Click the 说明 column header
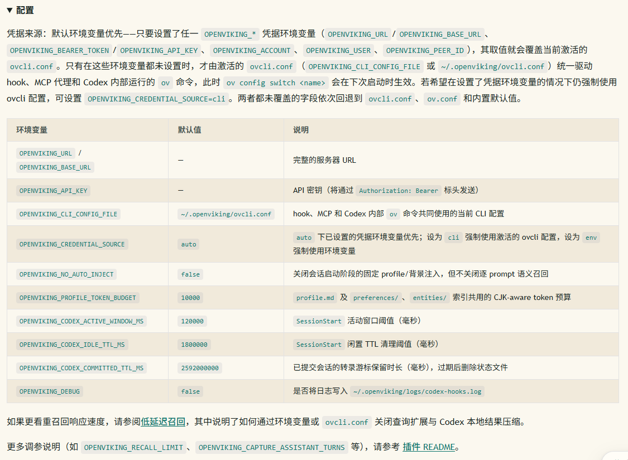628x460 pixels. (x=301, y=130)
